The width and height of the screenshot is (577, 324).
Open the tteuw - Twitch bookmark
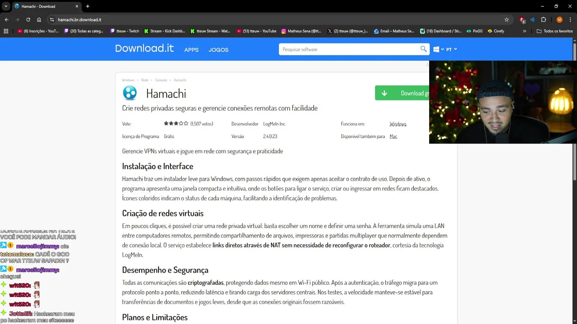pyautogui.click(x=125, y=31)
